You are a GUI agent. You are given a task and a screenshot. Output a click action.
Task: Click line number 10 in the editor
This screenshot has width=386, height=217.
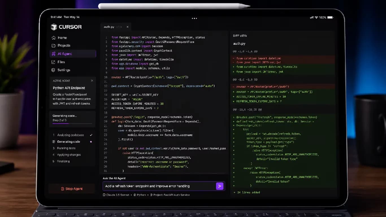point(106,77)
